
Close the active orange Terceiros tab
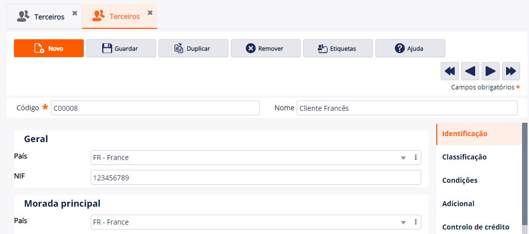tap(150, 12)
